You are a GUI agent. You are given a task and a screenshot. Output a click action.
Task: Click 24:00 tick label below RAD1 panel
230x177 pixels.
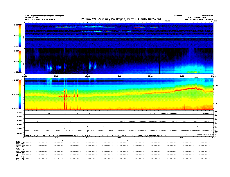213,76
